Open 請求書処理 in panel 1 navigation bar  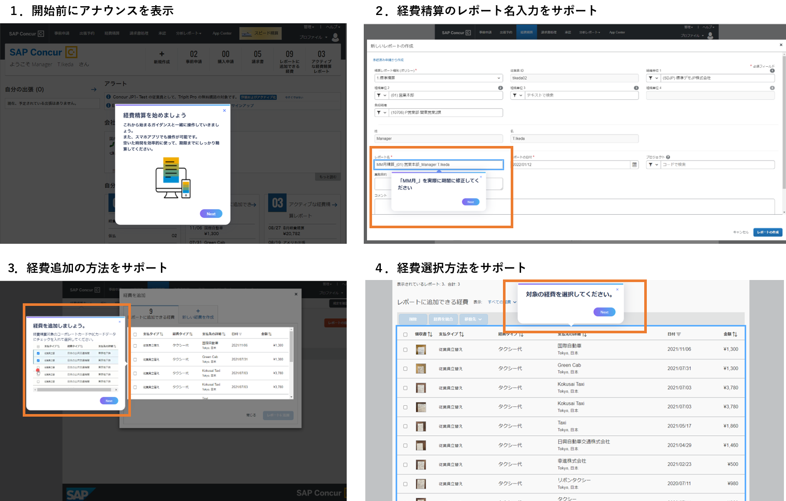pos(139,34)
